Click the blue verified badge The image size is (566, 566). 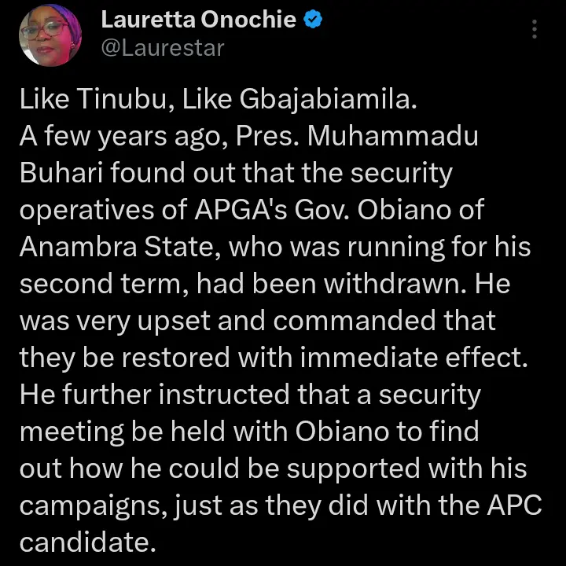(312, 21)
